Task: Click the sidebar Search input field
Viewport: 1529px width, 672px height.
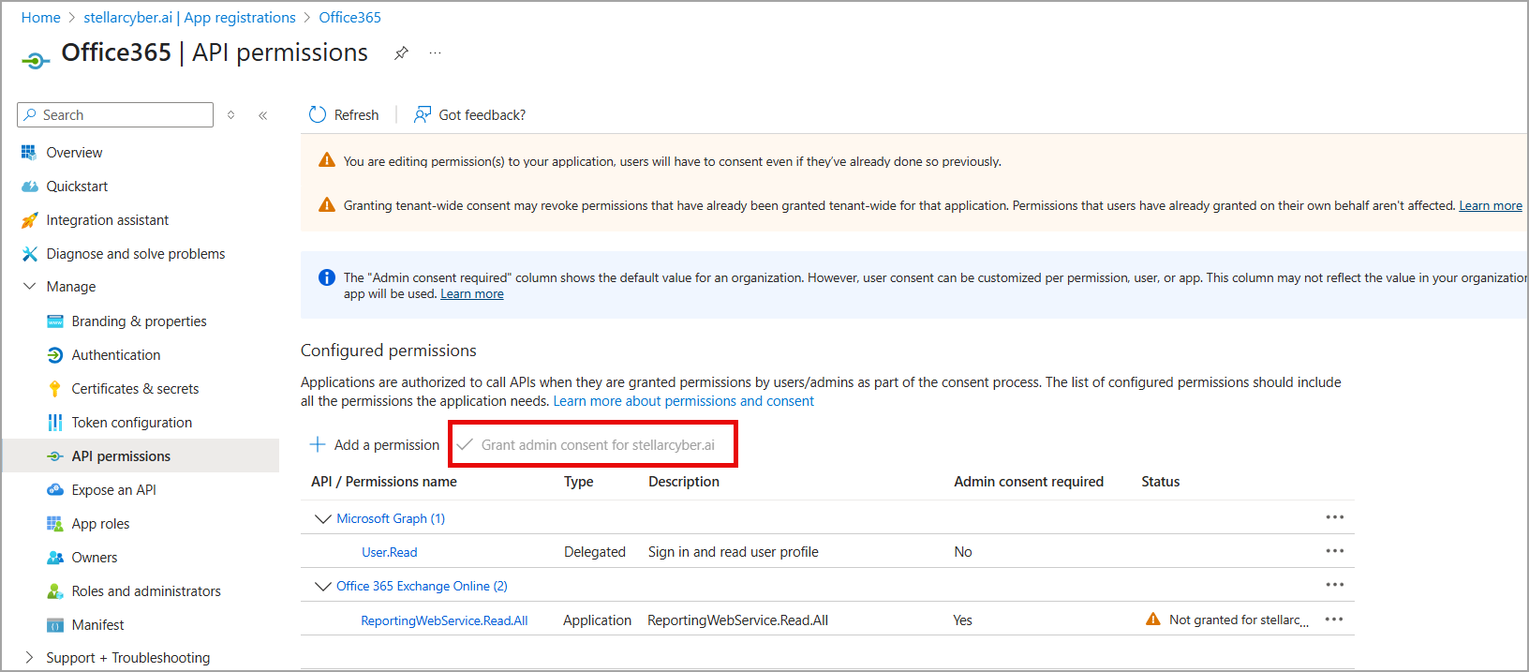Action: 124,114
